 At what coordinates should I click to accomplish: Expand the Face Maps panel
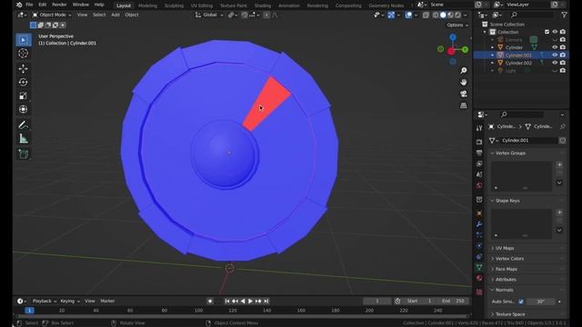point(507,269)
